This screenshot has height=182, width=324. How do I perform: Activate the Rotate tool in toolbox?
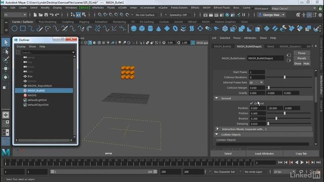coord(6,77)
